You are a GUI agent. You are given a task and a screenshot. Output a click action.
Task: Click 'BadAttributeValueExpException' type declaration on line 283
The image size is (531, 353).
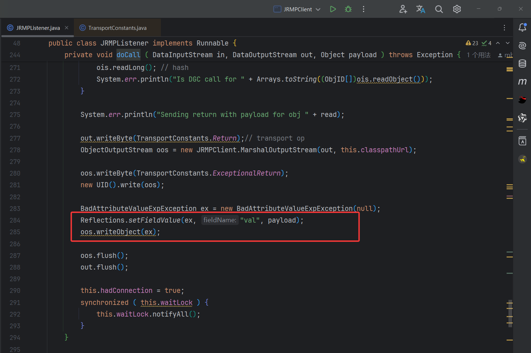point(138,208)
